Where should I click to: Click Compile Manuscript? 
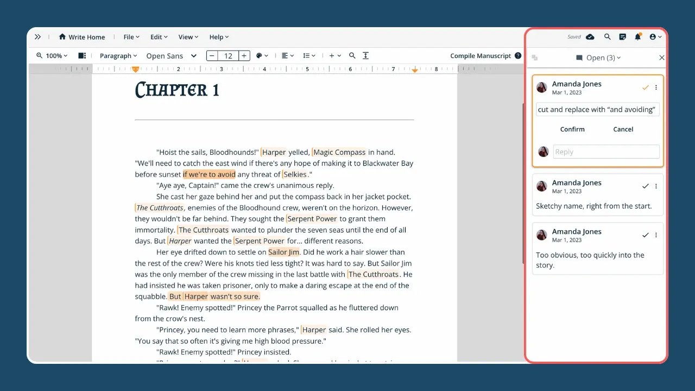(x=482, y=55)
